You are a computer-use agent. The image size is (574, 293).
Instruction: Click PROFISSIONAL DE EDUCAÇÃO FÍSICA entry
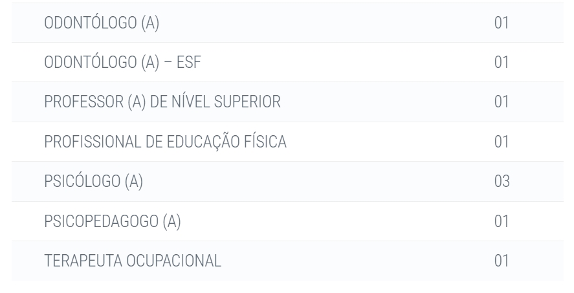166,142
